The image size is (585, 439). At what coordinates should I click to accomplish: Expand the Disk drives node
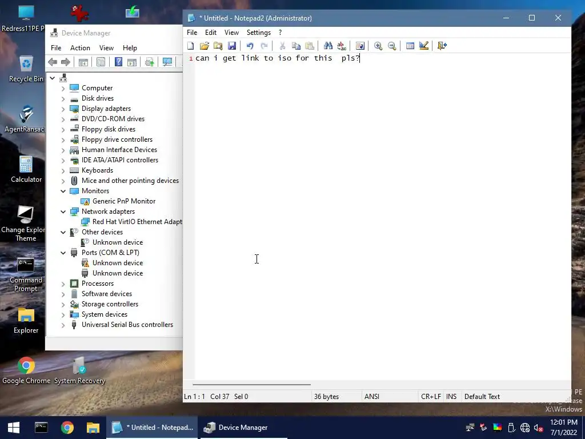tap(63, 99)
